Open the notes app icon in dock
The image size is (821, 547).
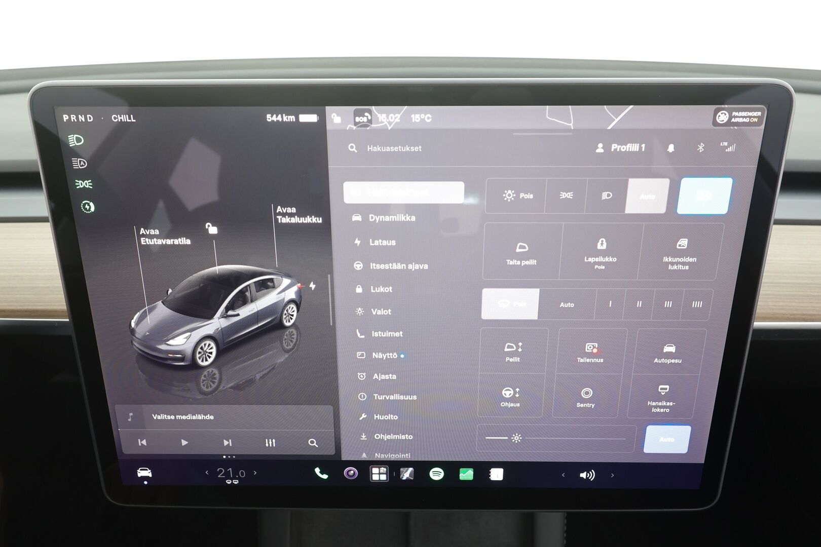click(x=496, y=475)
